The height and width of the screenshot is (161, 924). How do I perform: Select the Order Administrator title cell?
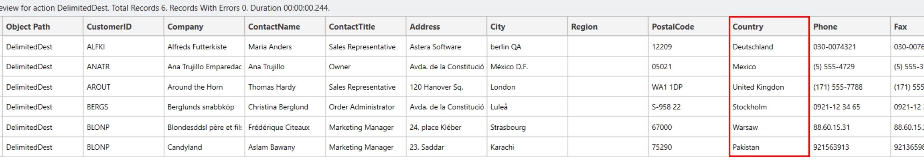(362, 107)
